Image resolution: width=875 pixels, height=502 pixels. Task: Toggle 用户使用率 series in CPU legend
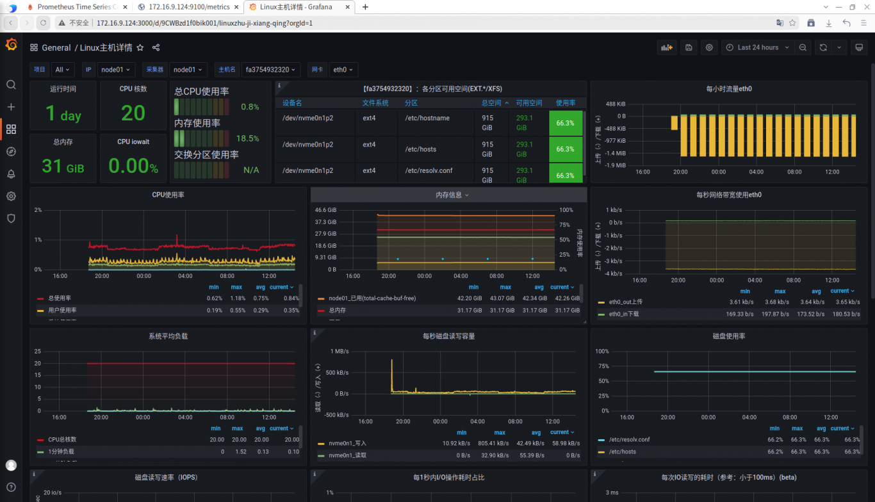point(62,311)
